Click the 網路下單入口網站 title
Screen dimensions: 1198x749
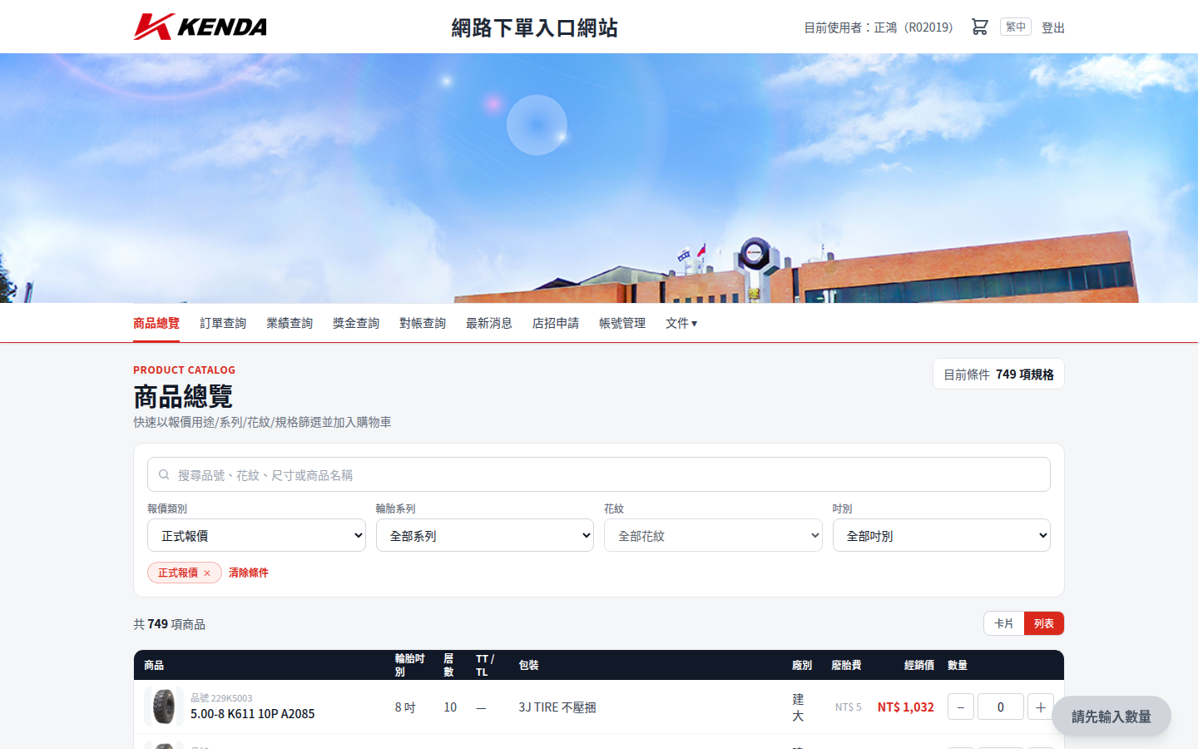pos(535,27)
